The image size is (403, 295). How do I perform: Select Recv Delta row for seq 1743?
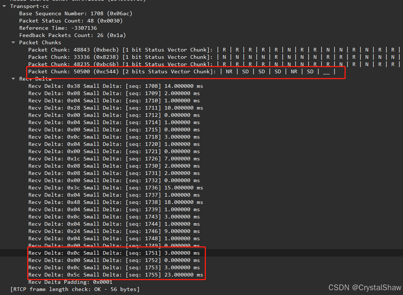(114, 217)
